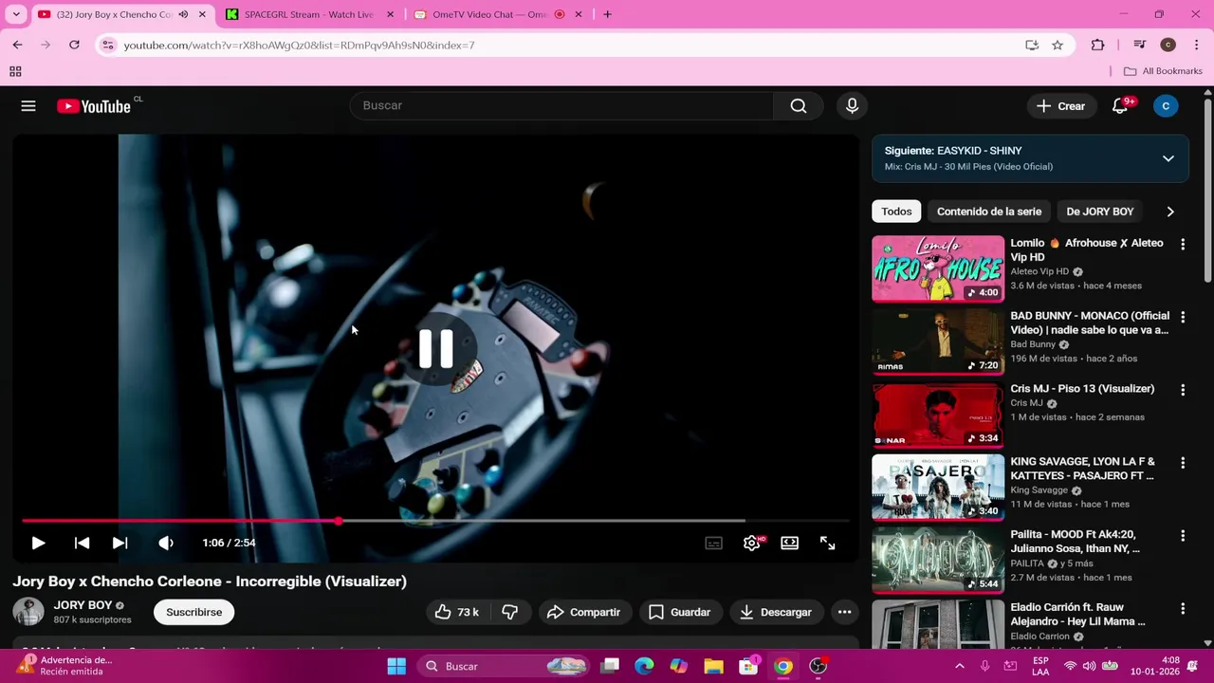This screenshot has width=1214, height=683.
Task: Bookmark this page with star icon
Action: pos(1058,45)
